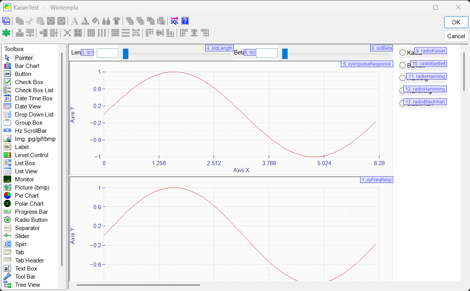The width and height of the screenshot is (470, 291).
Task: Select the Hamming radio button
Action: point(403,91)
